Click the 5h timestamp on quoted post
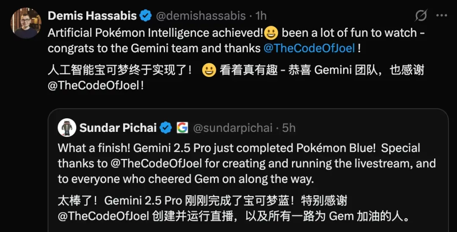The height and width of the screenshot is (232, 457). pos(289,128)
